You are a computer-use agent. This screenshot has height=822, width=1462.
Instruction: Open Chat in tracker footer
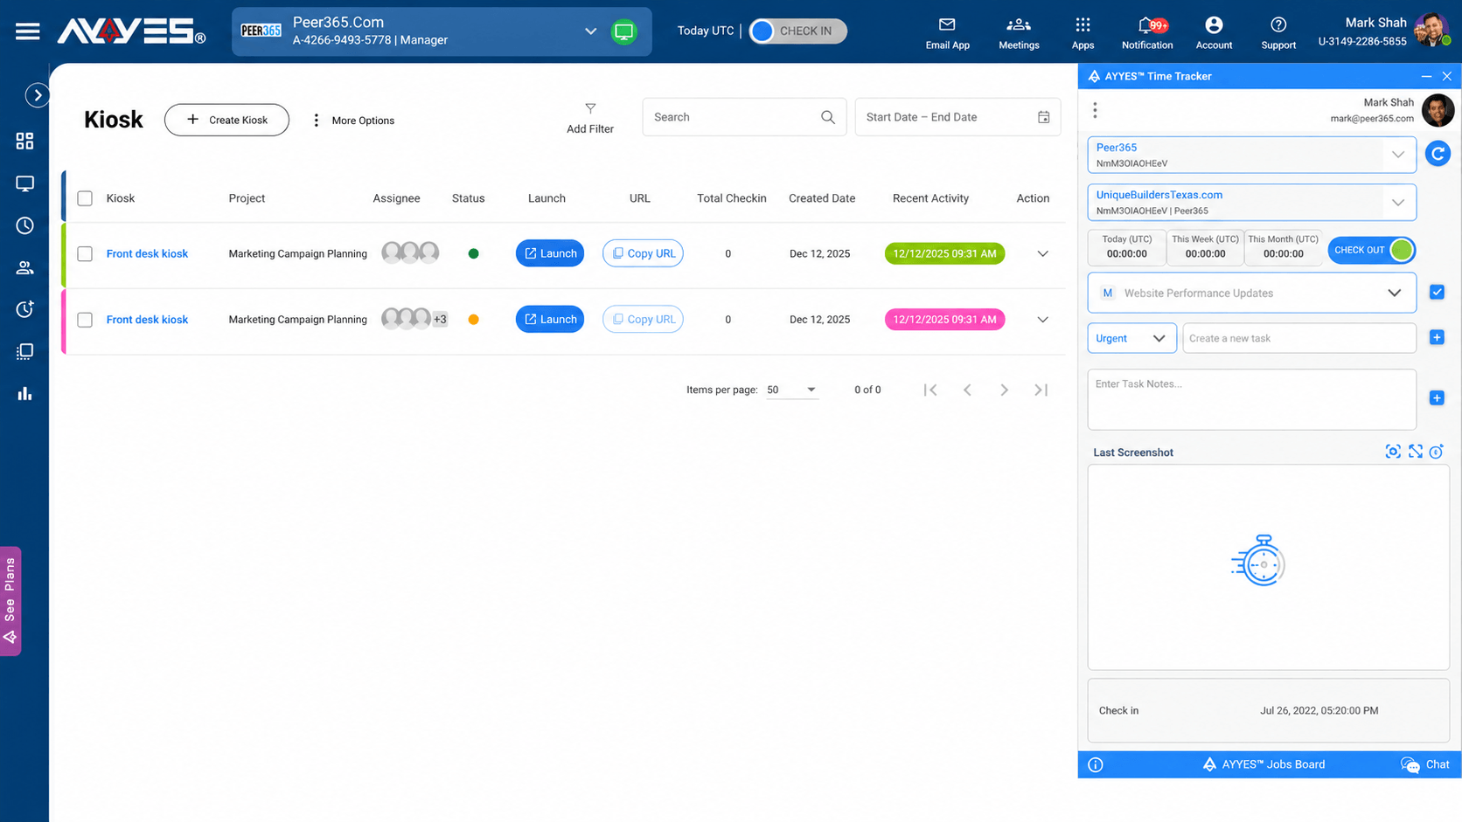[1425, 764]
